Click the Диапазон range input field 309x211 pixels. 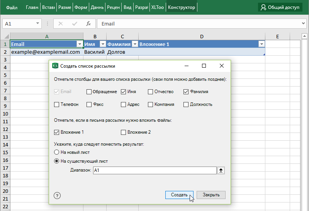pos(154,170)
